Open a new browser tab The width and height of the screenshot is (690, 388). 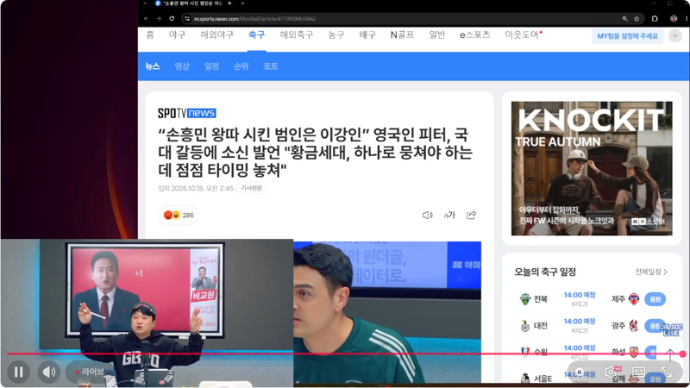coord(242,3)
